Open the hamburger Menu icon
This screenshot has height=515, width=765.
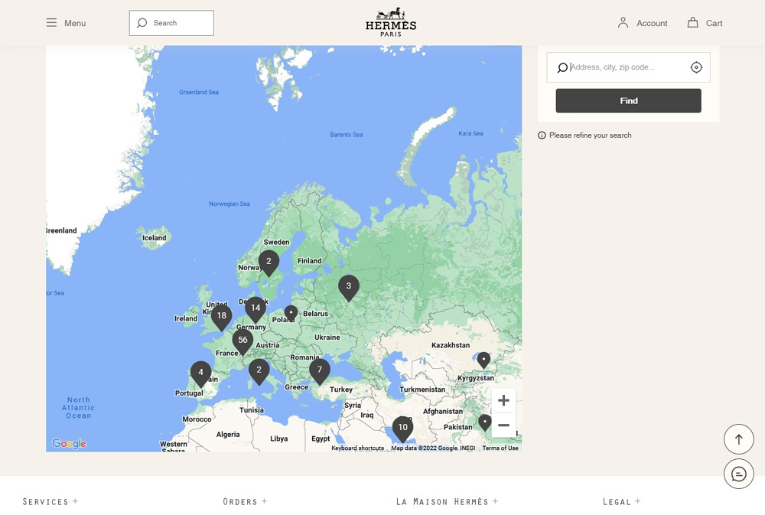click(x=51, y=23)
